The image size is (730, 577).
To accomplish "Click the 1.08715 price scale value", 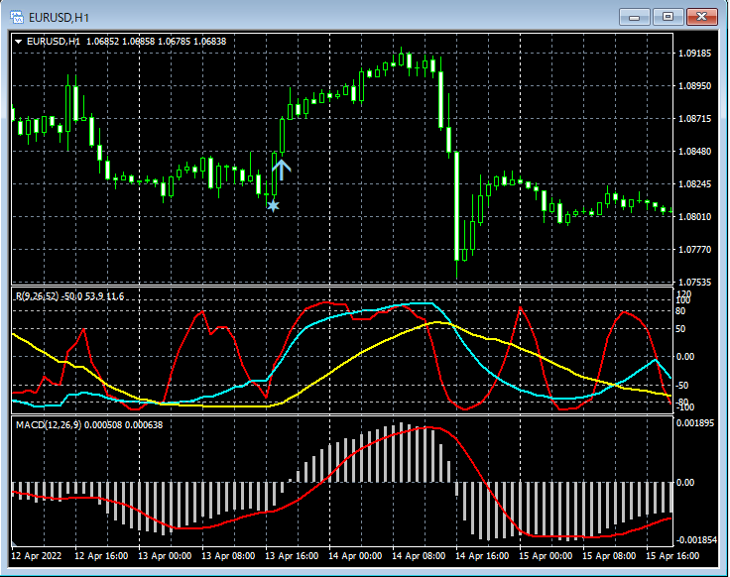I will (694, 119).
